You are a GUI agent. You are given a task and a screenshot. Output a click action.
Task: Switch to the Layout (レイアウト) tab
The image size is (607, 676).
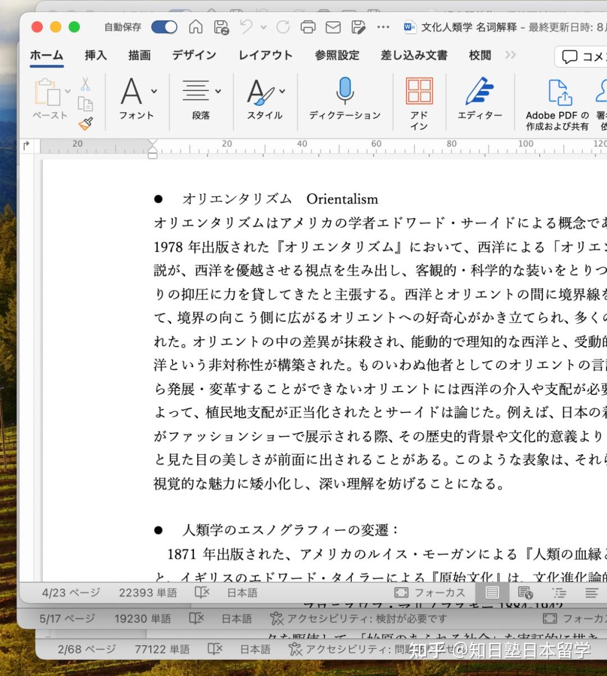click(265, 55)
